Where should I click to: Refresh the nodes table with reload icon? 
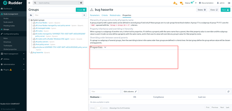228,92
